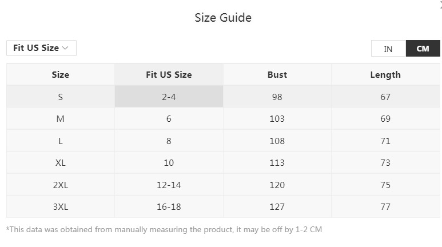Switch measurements to IN units
442x247 pixels.
pyautogui.click(x=388, y=49)
